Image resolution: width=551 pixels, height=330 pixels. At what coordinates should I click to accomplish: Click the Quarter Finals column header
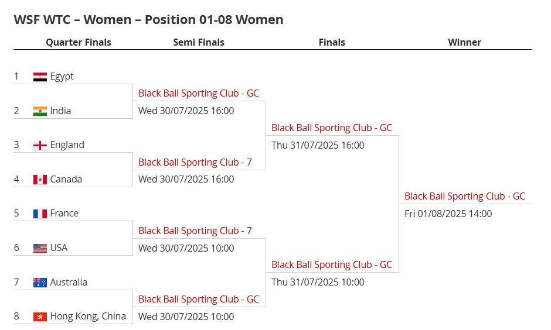pos(79,42)
